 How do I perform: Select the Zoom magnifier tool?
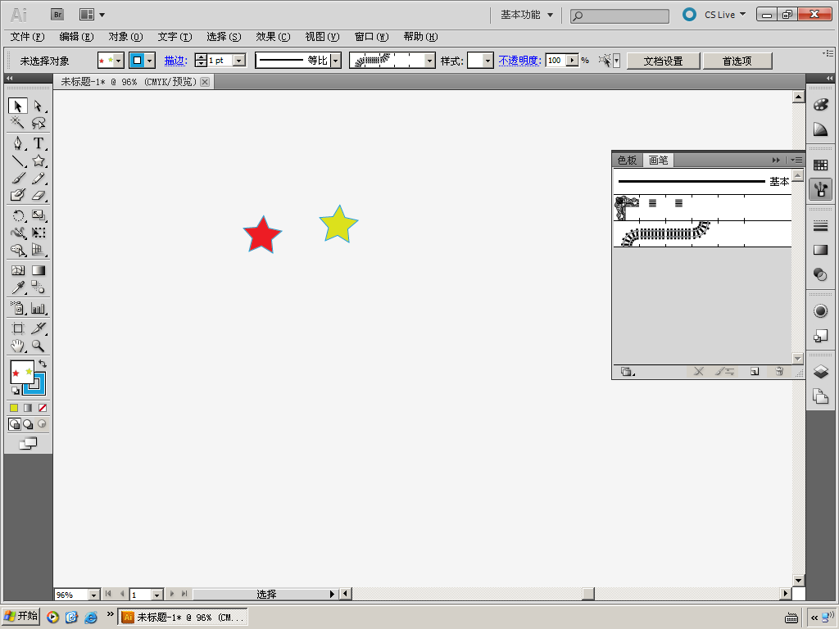(x=38, y=346)
